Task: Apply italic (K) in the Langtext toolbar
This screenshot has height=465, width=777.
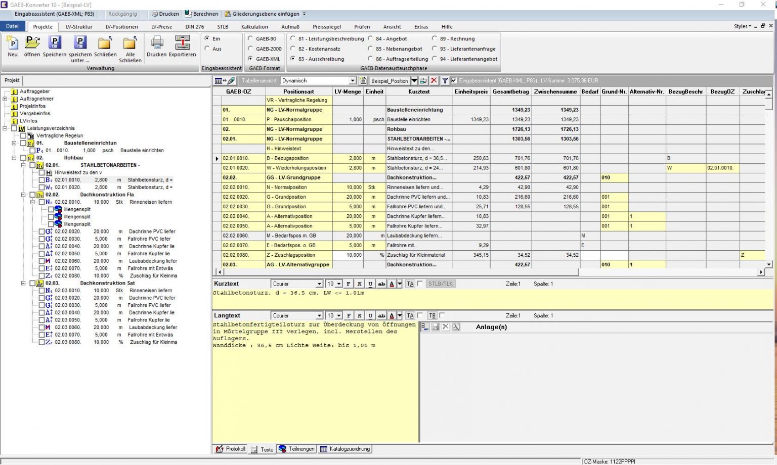Action: coord(360,316)
